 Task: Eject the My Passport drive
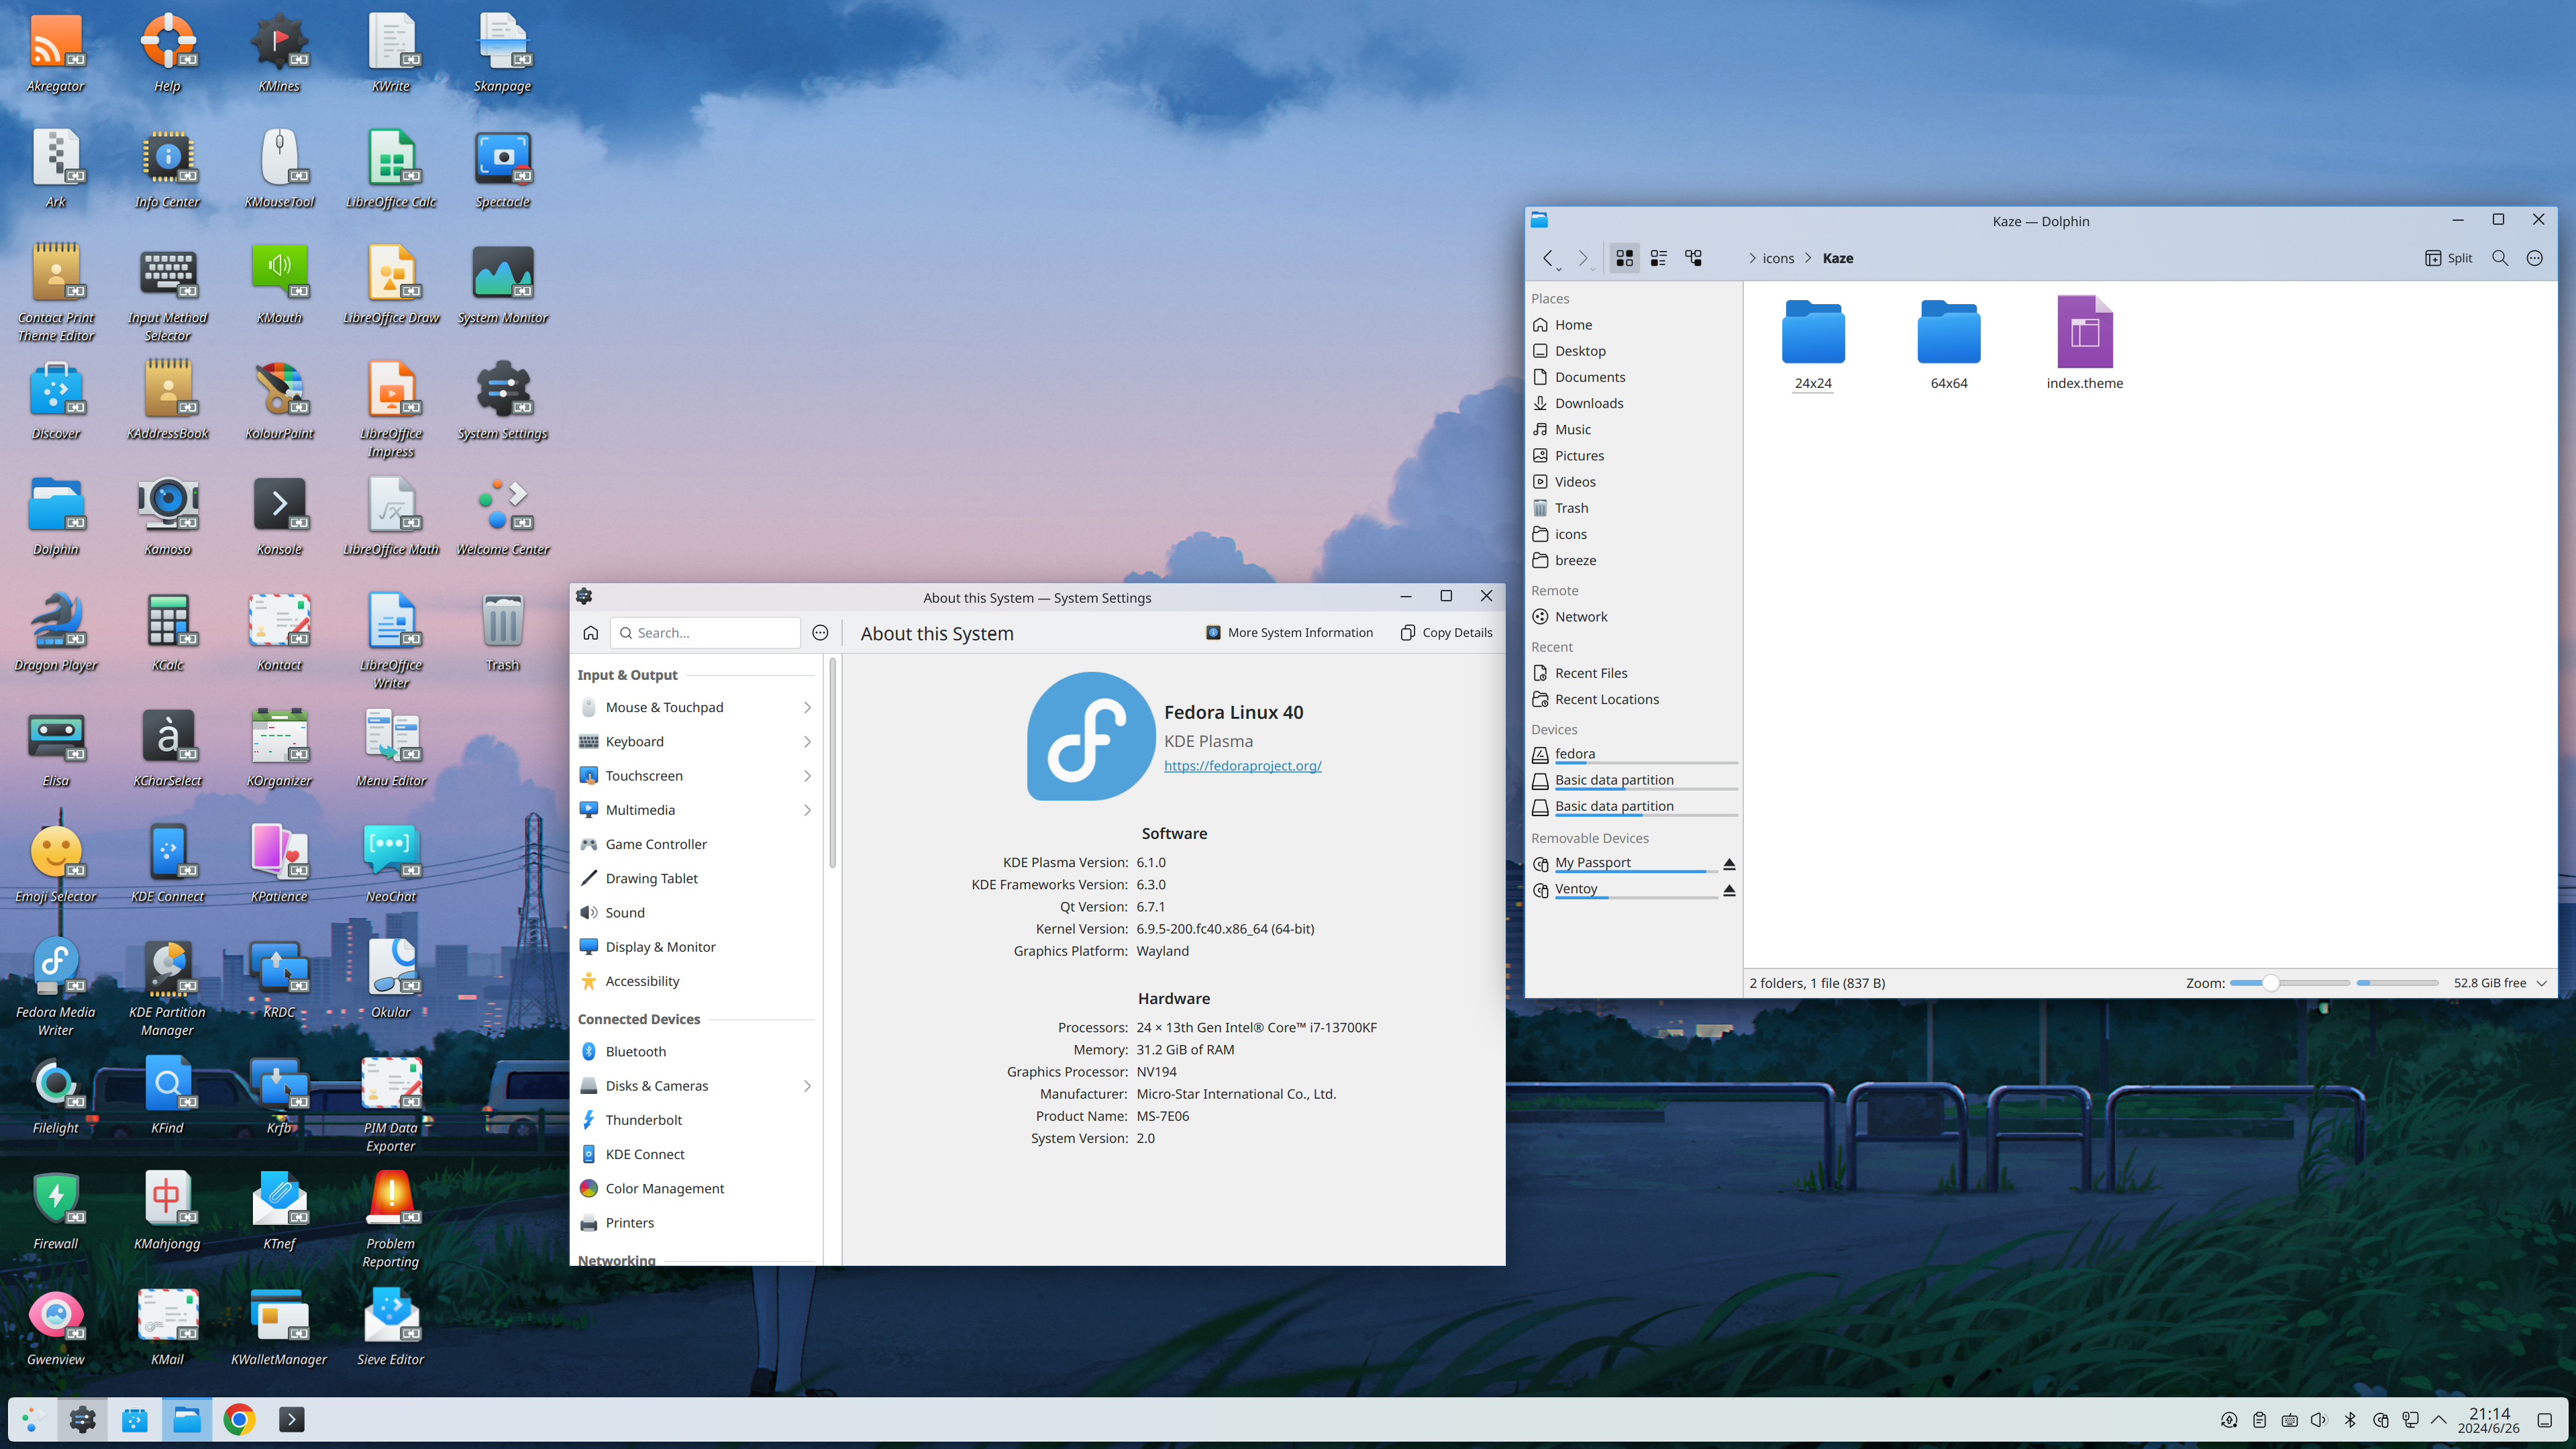(x=1729, y=863)
